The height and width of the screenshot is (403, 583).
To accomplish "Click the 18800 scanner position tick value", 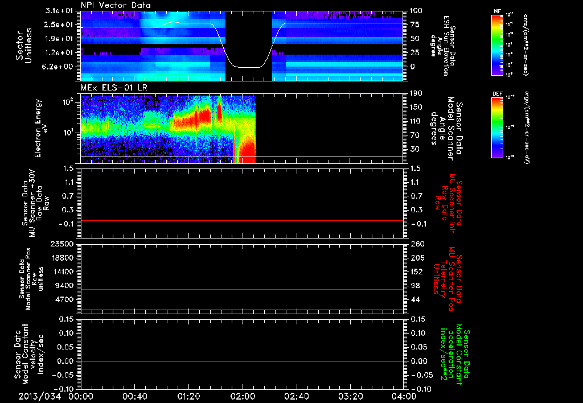I will coord(63,258).
